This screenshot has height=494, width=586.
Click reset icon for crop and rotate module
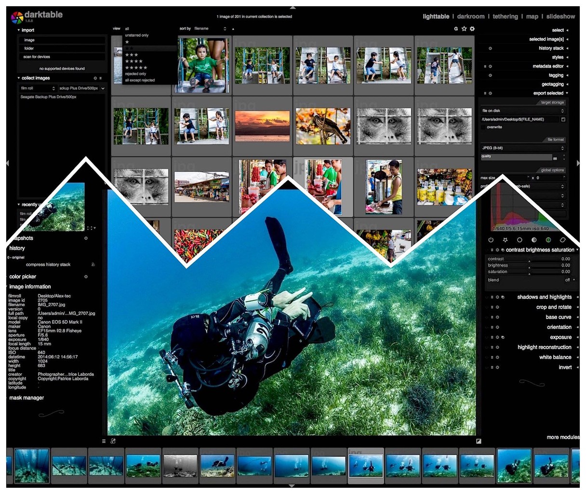pos(497,307)
